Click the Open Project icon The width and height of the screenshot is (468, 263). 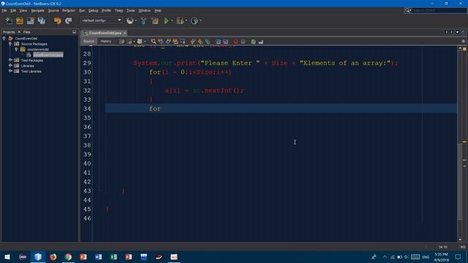pyautogui.click(x=31, y=20)
